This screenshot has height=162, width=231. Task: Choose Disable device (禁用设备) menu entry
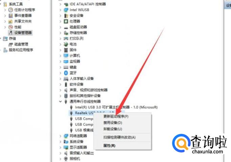coord(113,123)
